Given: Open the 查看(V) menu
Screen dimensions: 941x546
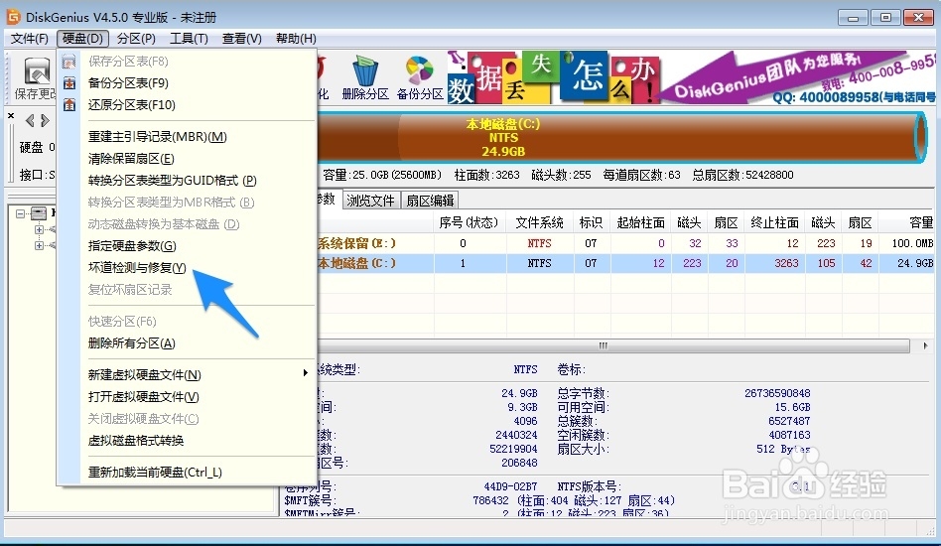Looking at the screenshot, I should [x=242, y=39].
